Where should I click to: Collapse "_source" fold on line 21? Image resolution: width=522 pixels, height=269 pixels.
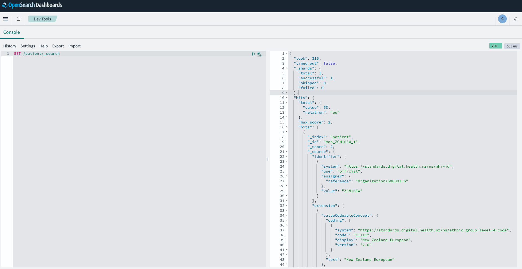(x=286, y=152)
